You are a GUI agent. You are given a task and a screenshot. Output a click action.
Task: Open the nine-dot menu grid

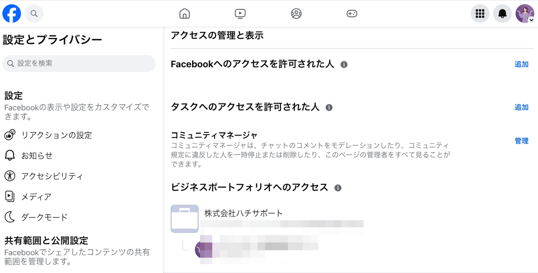(x=480, y=14)
